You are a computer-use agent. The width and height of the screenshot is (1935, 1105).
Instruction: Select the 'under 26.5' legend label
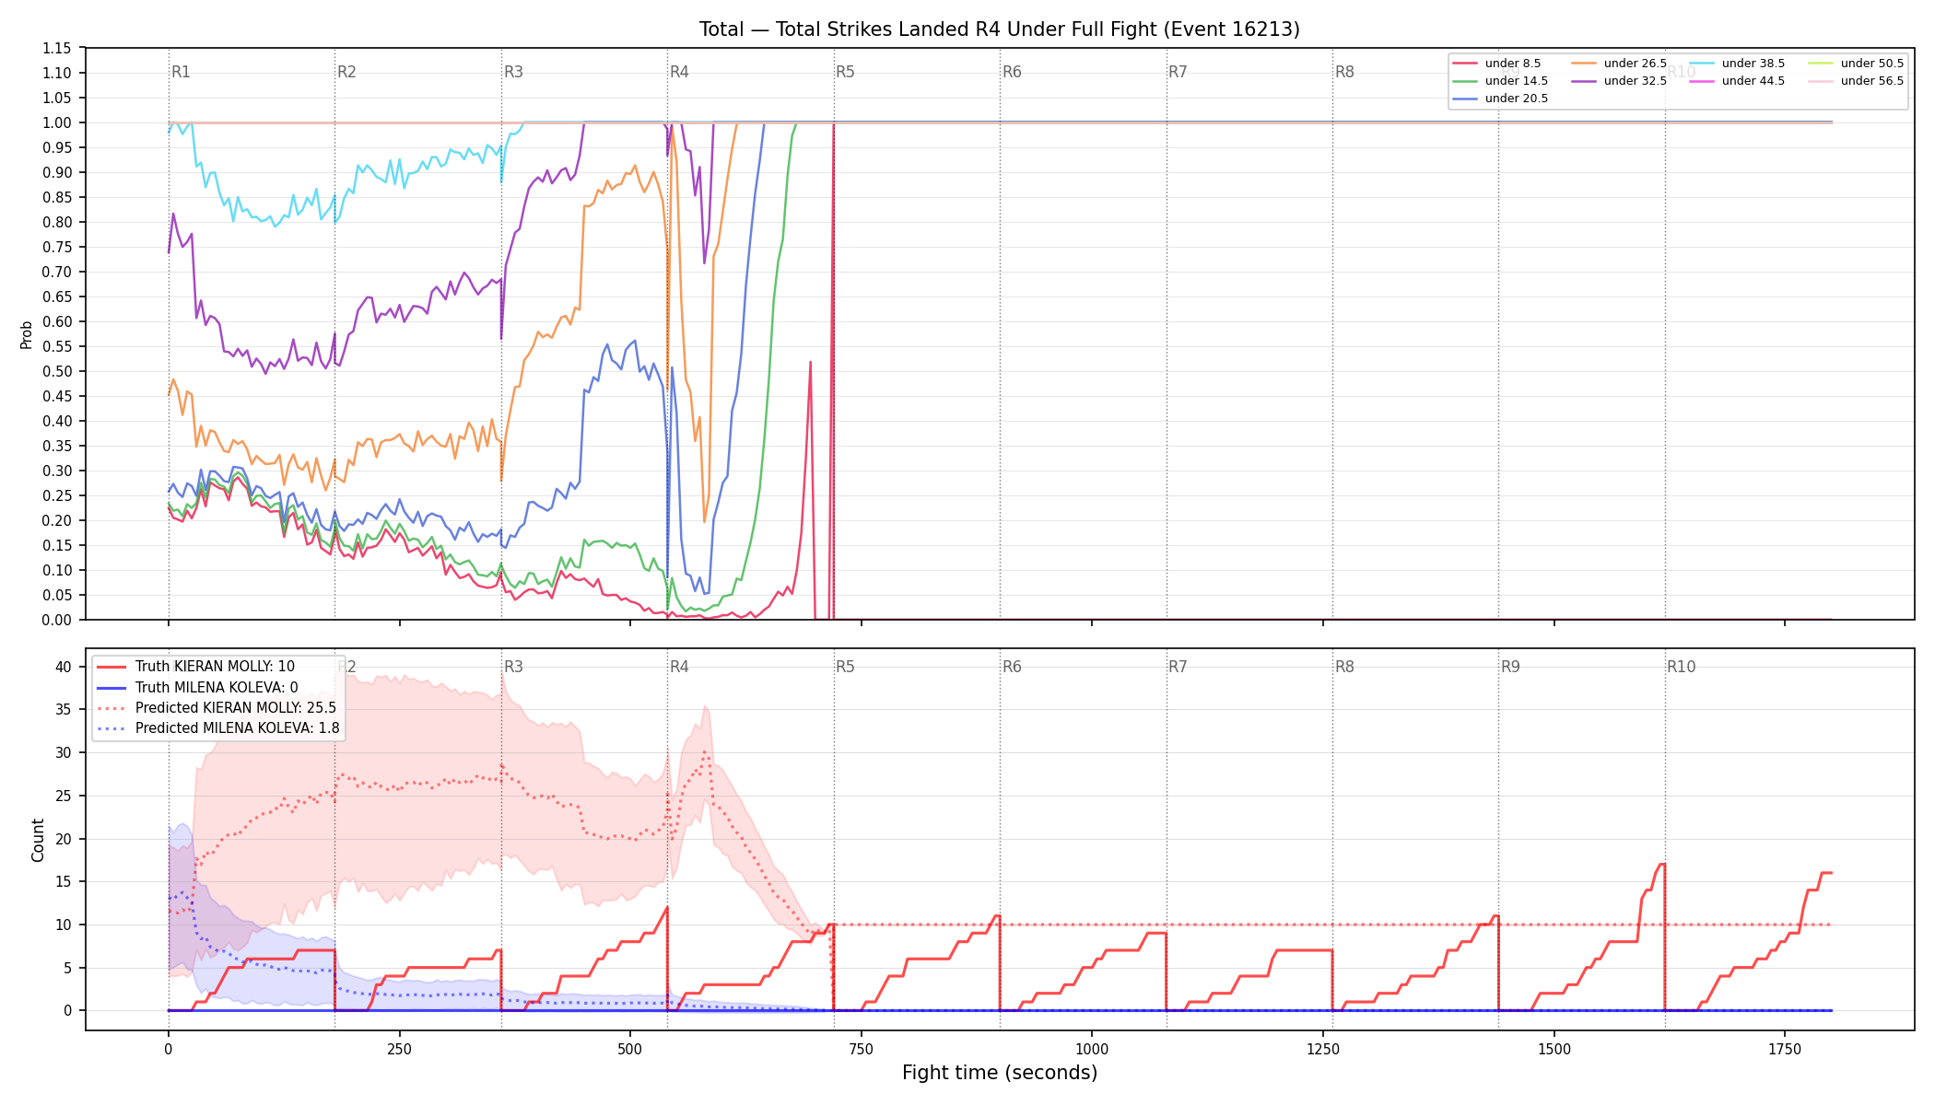pos(1636,64)
